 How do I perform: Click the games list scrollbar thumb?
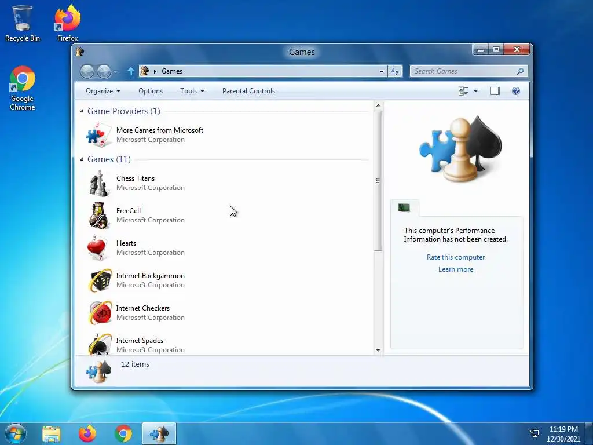[x=378, y=181]
